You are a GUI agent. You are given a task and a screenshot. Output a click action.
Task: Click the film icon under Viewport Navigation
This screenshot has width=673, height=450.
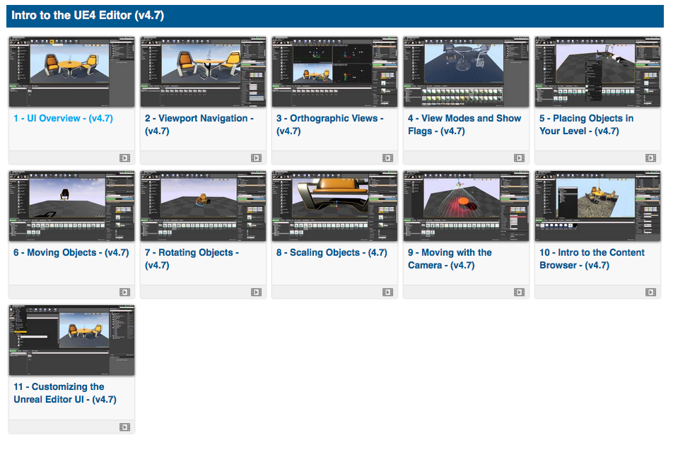(256, 158)
